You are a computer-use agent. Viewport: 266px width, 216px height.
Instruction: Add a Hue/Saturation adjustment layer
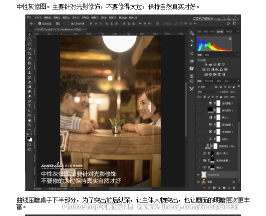tap(204, 69)
